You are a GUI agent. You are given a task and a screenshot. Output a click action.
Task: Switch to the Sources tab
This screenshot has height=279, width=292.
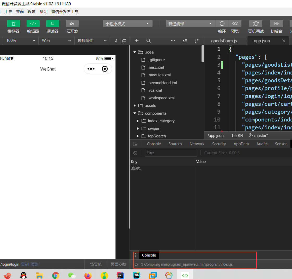click(x=175, y=144)
